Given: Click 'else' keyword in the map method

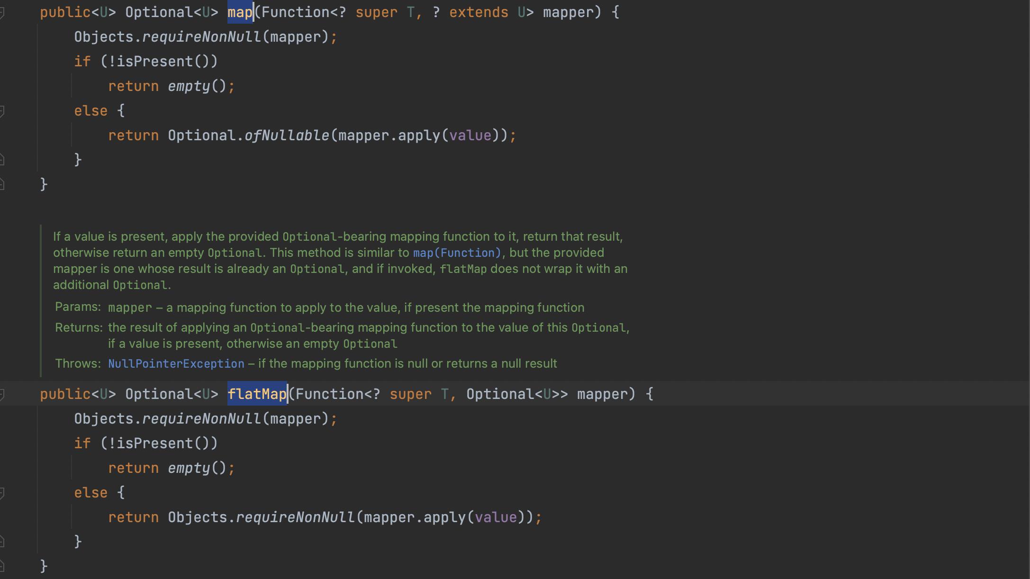Looking at the screenshot, I should coord(90,111).
